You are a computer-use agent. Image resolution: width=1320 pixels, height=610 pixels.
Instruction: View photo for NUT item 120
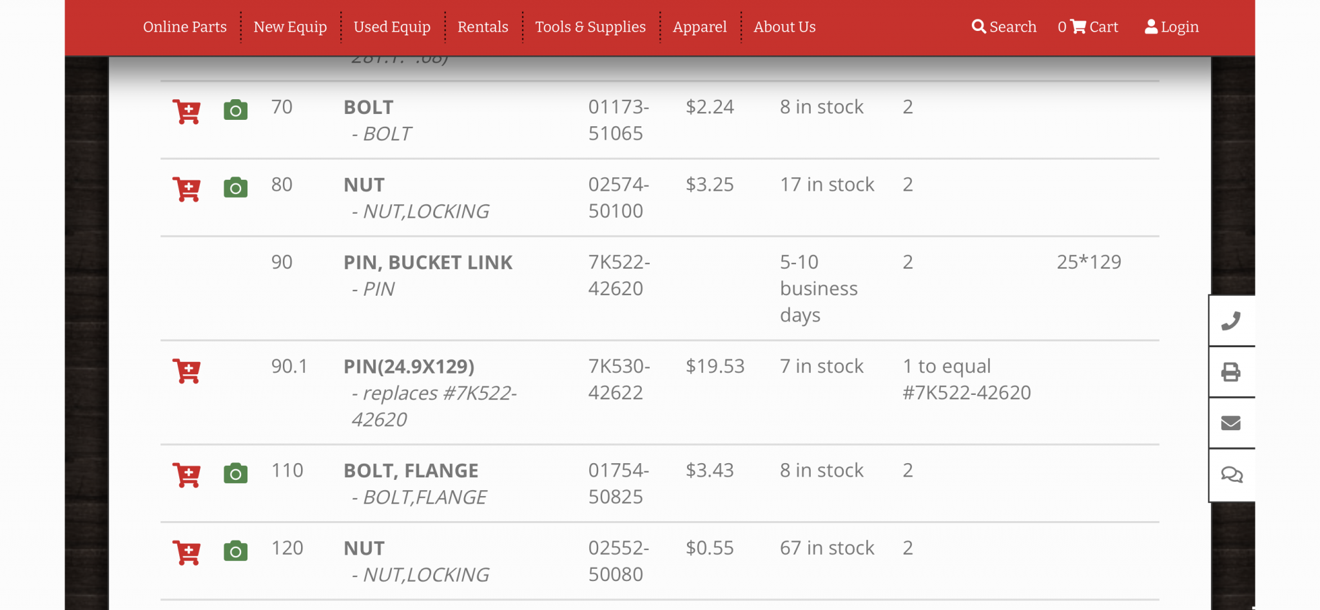235,551
